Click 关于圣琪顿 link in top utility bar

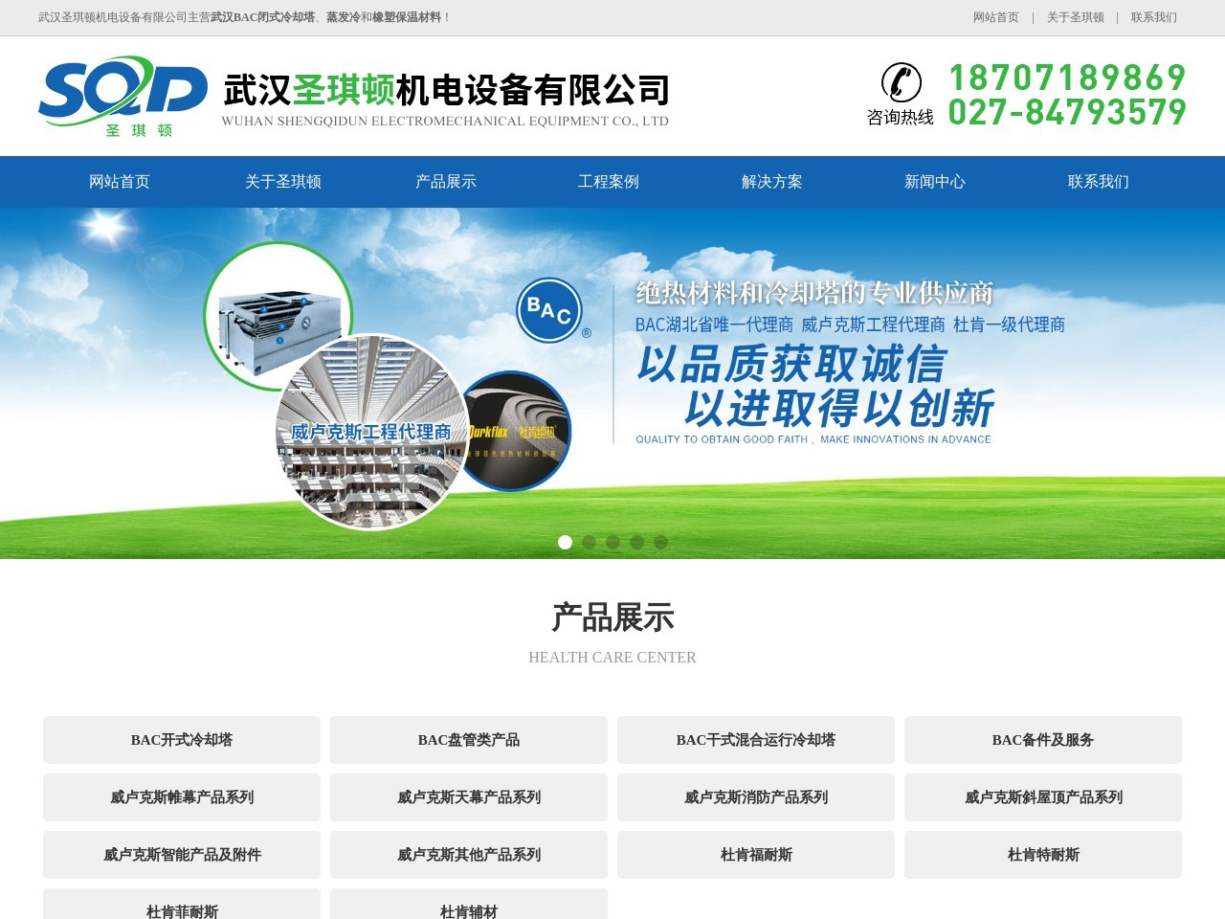(x=1075, y=17)
